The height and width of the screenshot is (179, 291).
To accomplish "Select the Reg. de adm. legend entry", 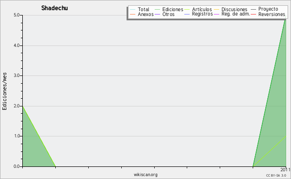I will 236,14.
